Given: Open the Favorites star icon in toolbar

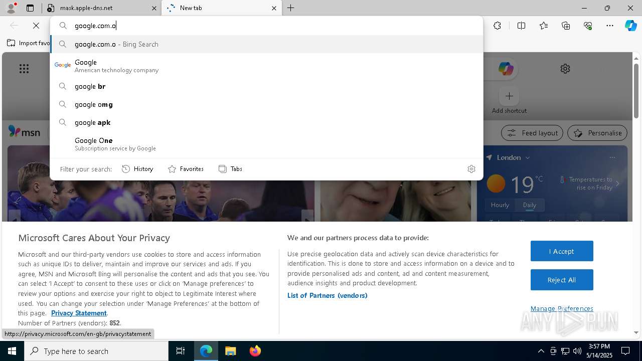Looking at the screenshot, I should (544, 26).
